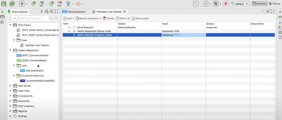Viewport: 282px width, 120px height.
Task: Click the Delete keyword button
Action: [x=109, y=18]
